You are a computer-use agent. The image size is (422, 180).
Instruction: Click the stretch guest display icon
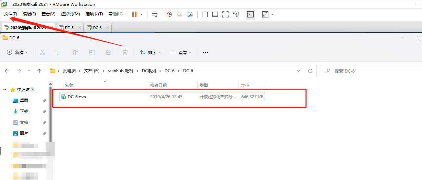[x=265, y=14]
